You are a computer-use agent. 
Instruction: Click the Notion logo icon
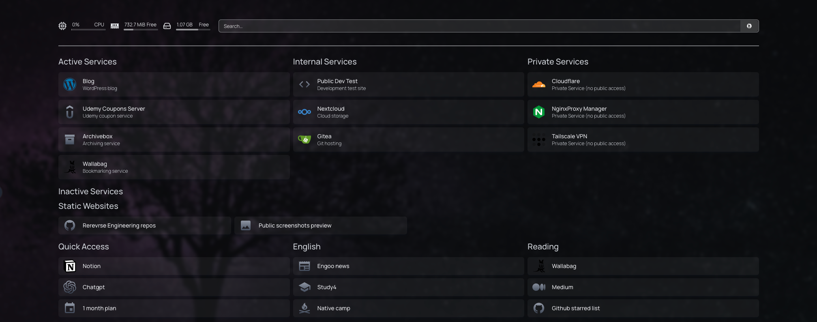(x=70, y=266)
